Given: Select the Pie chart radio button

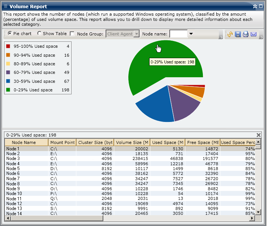Looking at the screenshot, I should click(x=10, y=34).
